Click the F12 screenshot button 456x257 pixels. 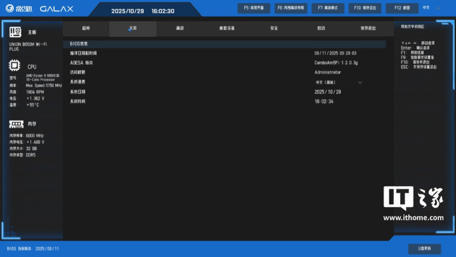point(402,8)
